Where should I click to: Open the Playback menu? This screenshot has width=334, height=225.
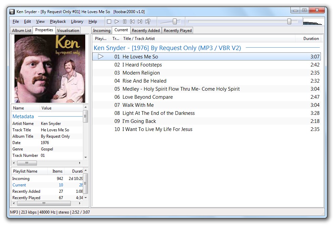pos(58,21)
